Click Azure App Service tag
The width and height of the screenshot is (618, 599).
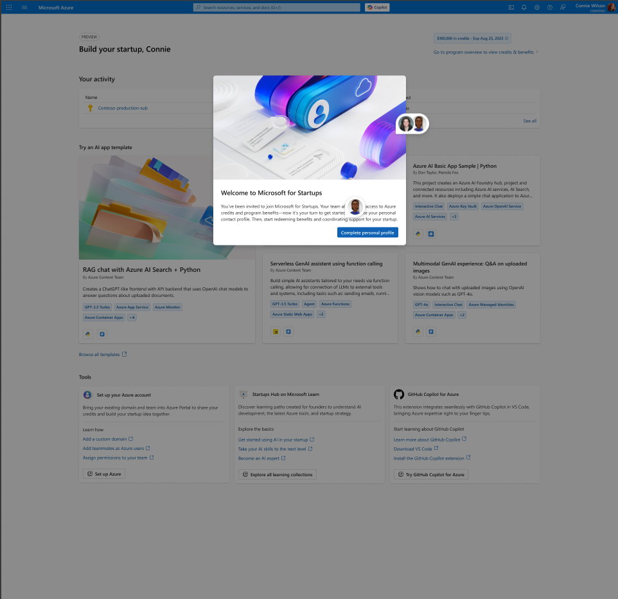point(132,307)
